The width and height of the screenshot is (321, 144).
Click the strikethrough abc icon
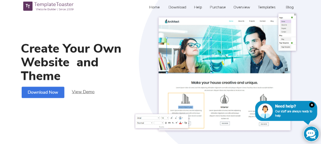pyautogui.click(x=169, y=123)
